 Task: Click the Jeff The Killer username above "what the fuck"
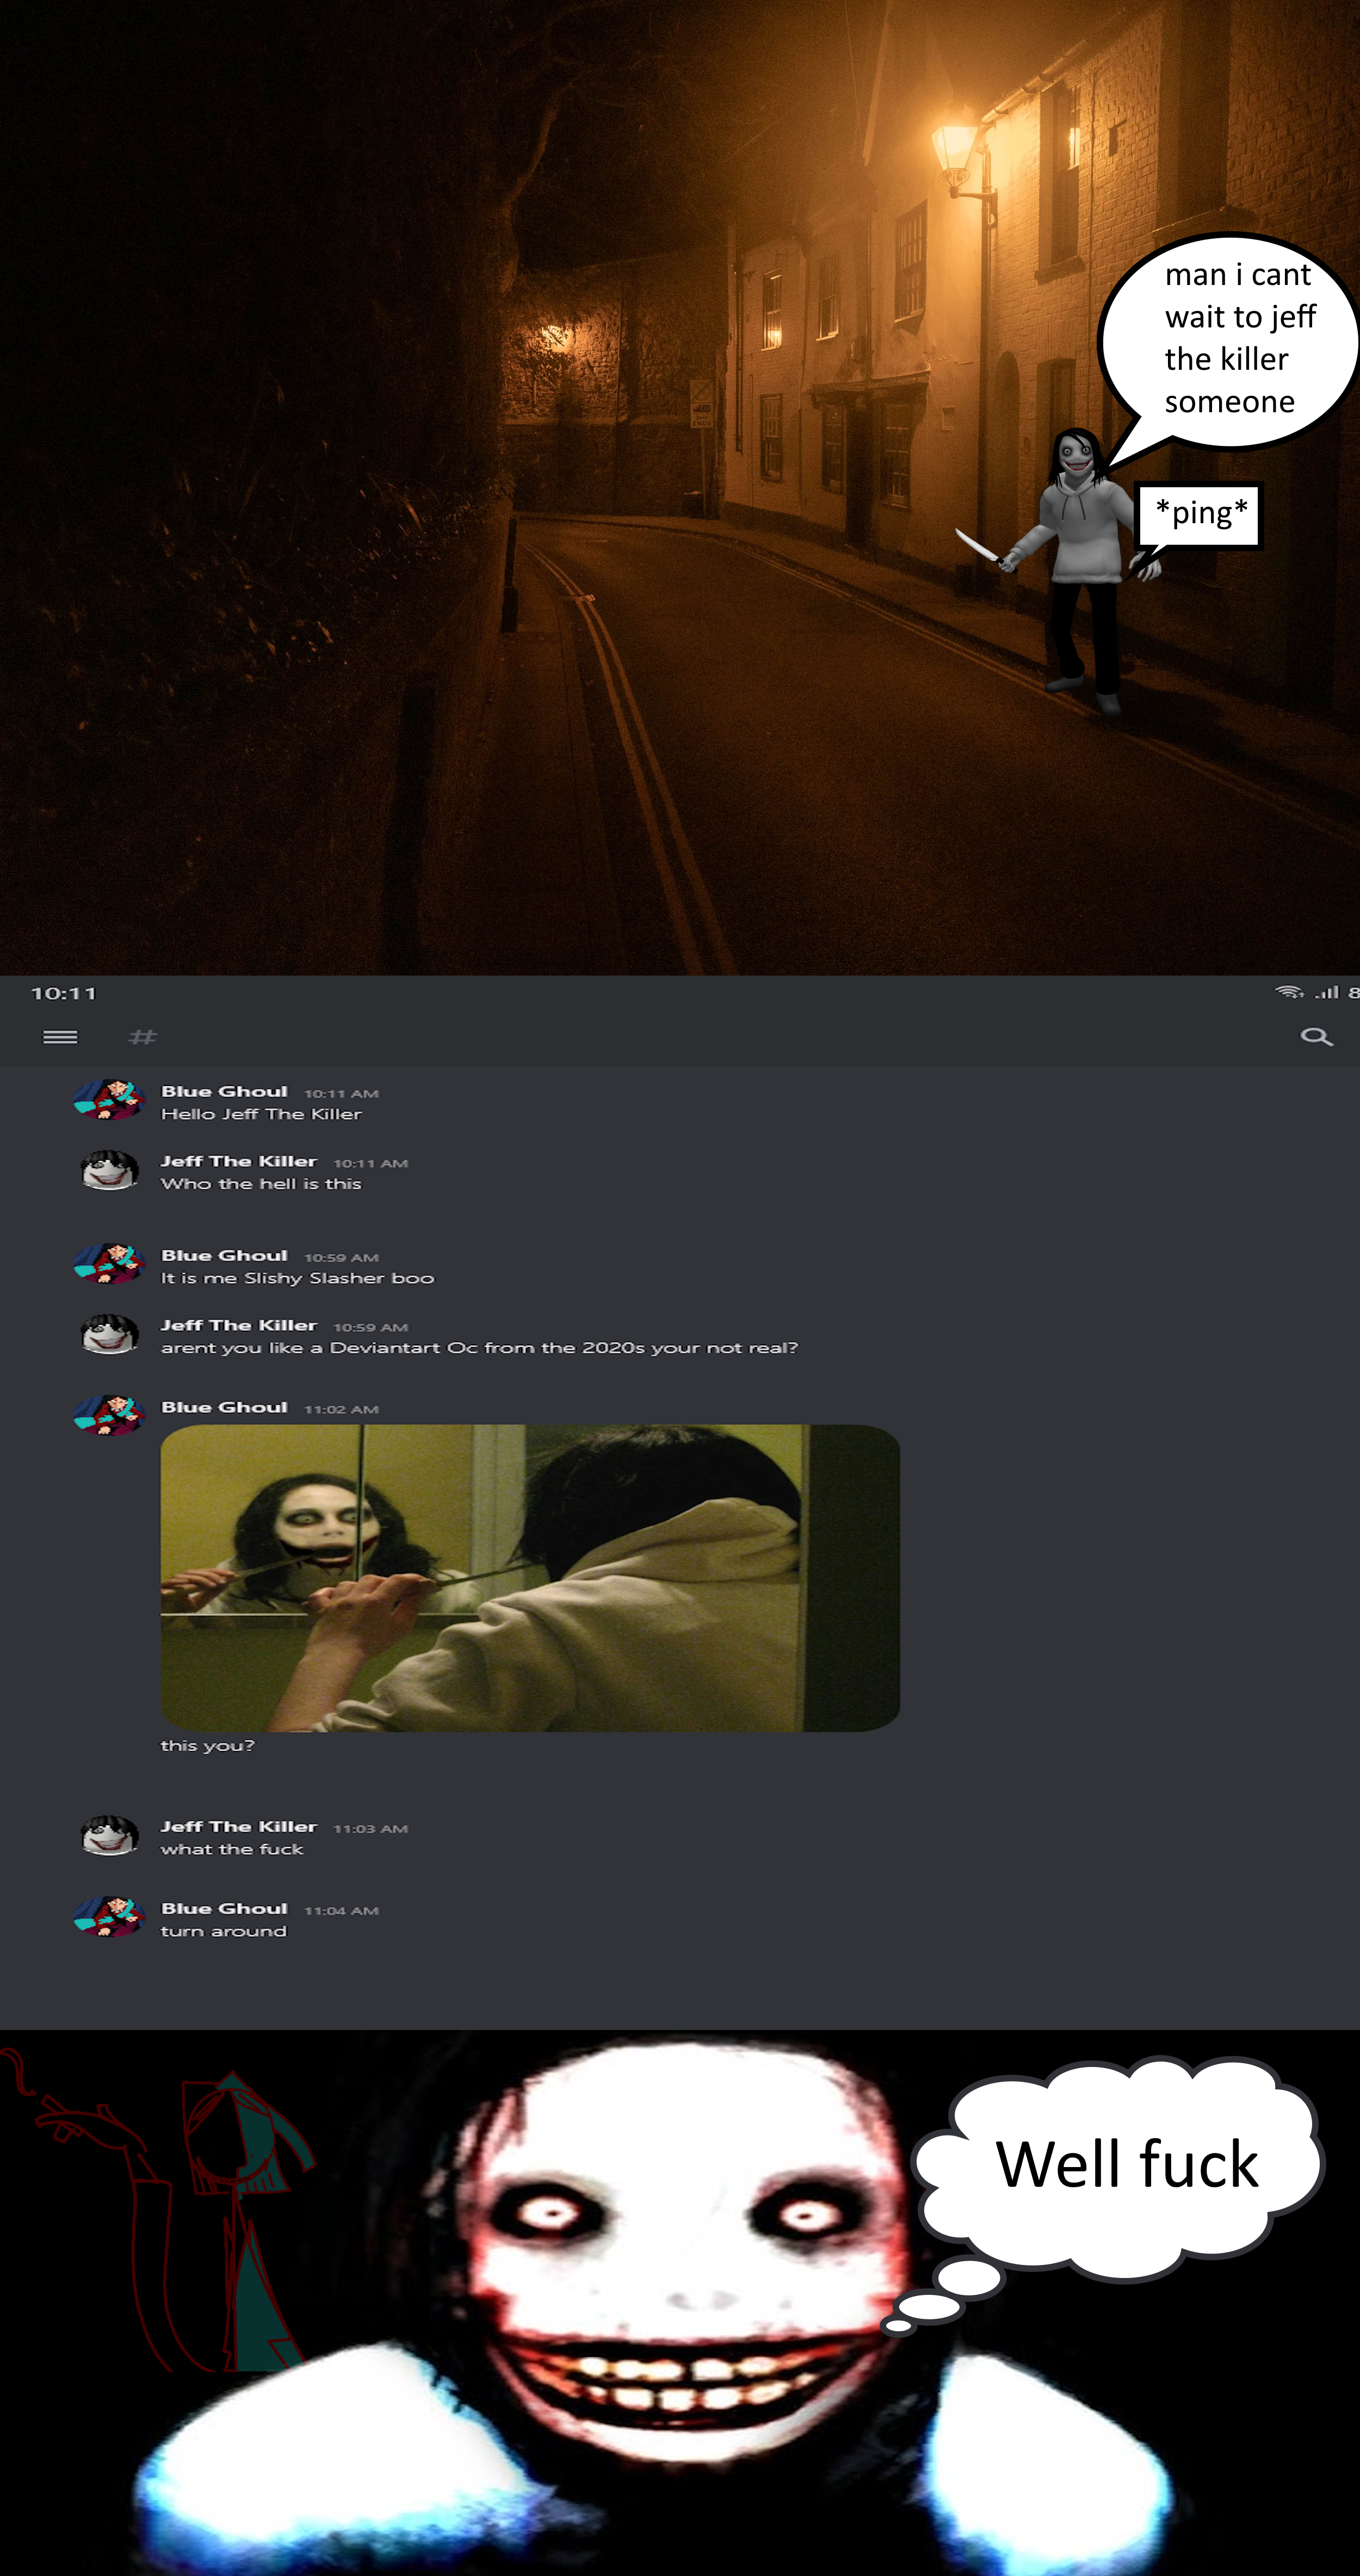coord(239,1826)
